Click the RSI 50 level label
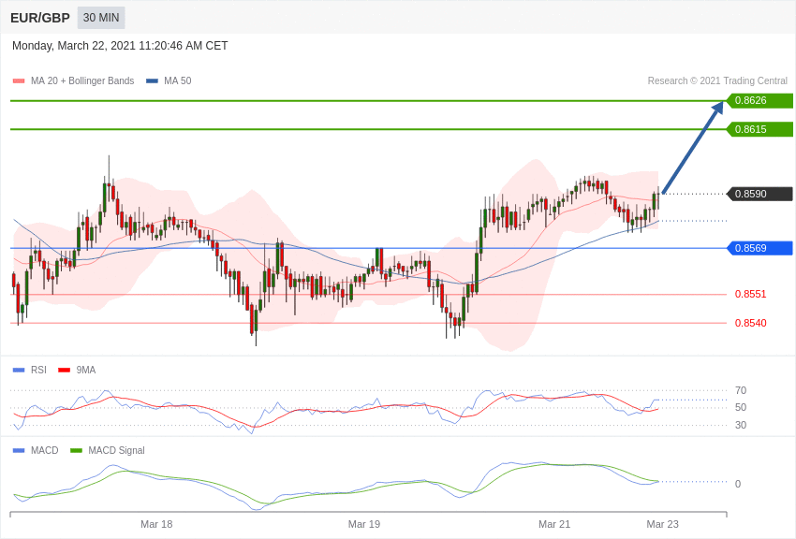The height and width of the screenshot is (539, 796). coord(741,408)
